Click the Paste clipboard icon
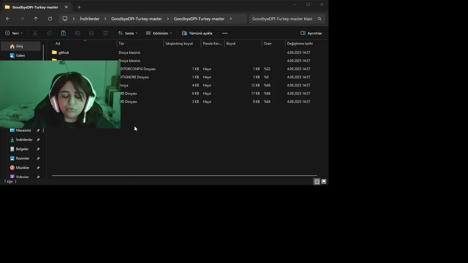468x263 pixels. 63,33
